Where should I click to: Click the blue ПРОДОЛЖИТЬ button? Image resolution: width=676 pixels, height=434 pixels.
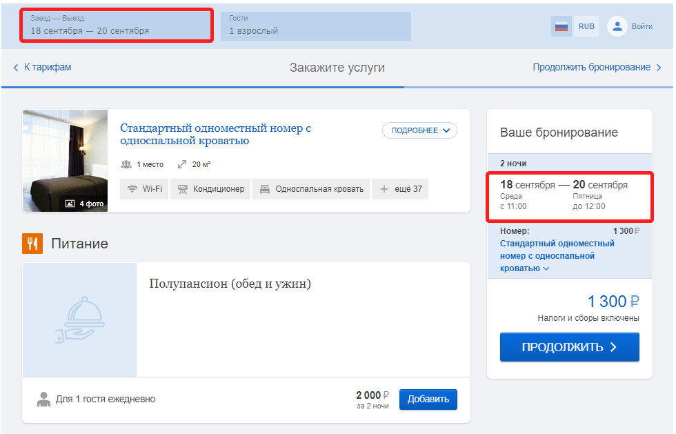570,347
